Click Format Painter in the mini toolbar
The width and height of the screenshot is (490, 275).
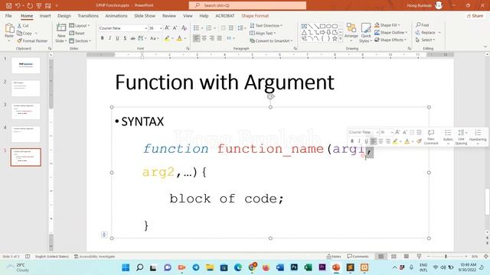(x=420, y=141)
